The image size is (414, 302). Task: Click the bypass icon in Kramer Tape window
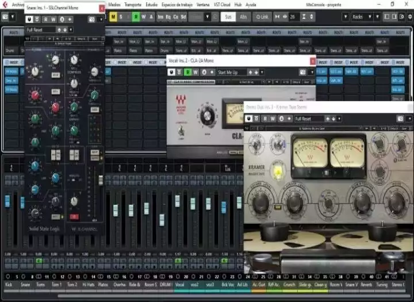tap(256, 118)
